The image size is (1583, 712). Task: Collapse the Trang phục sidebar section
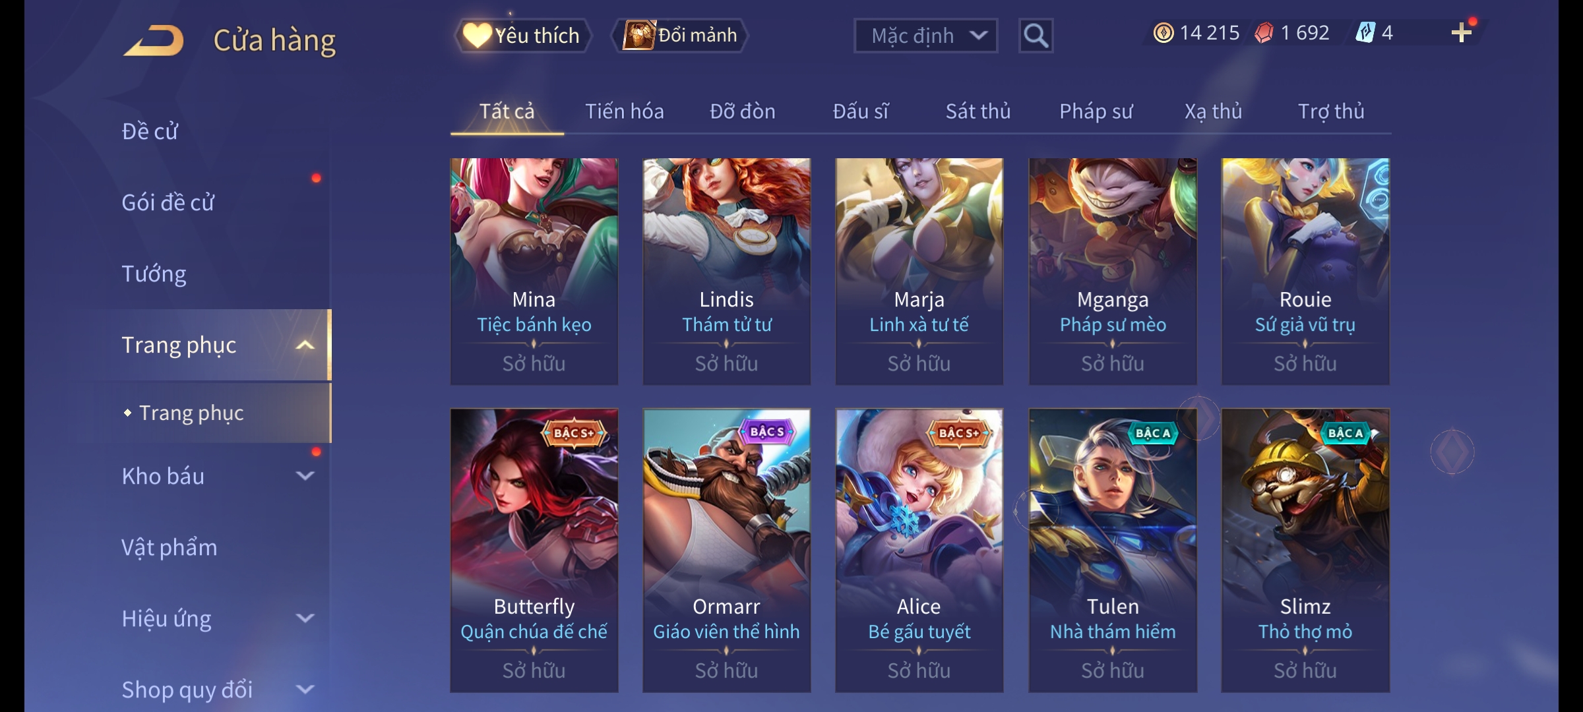pyautogui.click(x=305, y=345)
